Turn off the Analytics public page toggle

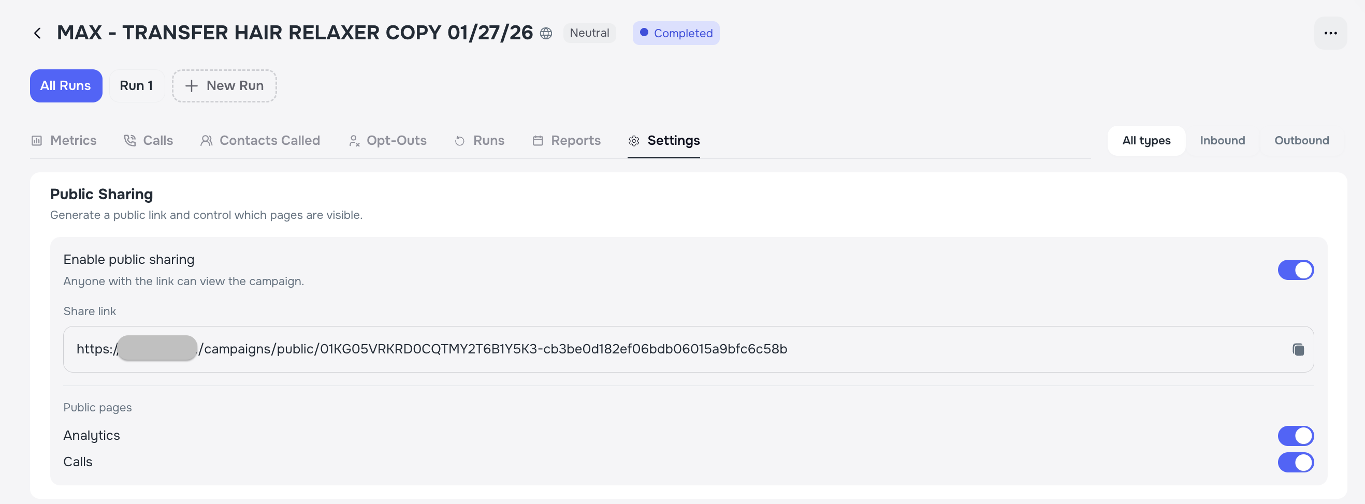coord(1296,435)
